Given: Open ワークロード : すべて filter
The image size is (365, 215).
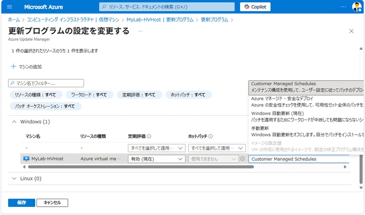Looking at the screenshot, I should click(x=89, y=95).
